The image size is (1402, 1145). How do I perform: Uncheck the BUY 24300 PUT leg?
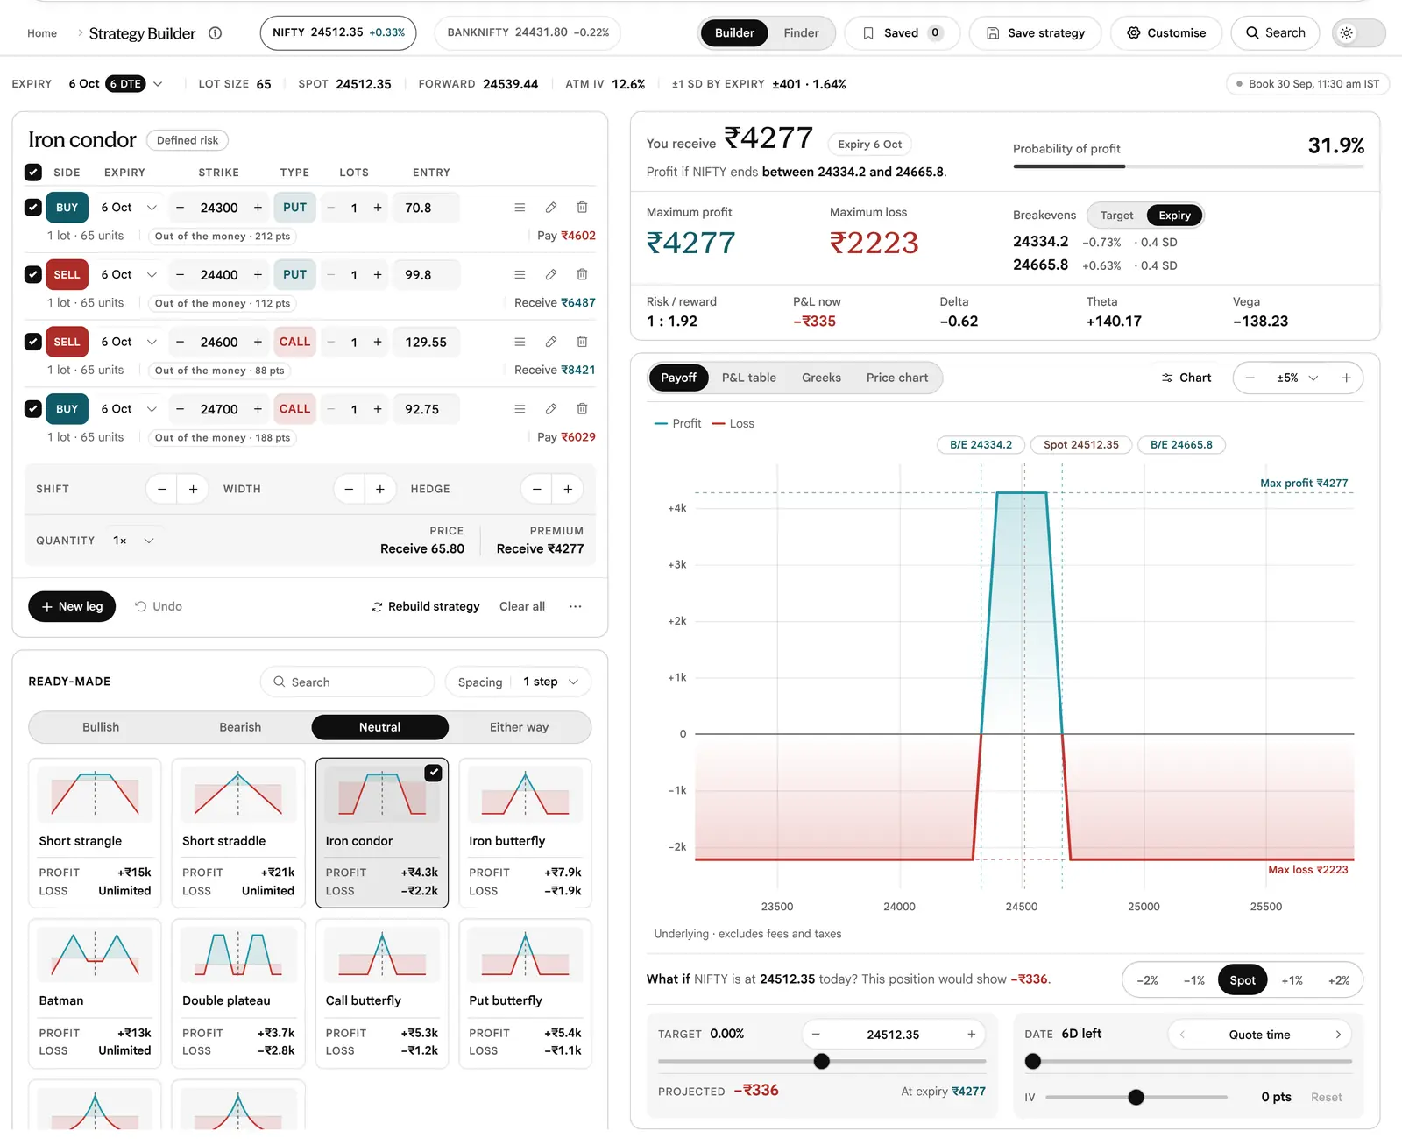pyautogui.click(x=33, y=208)
